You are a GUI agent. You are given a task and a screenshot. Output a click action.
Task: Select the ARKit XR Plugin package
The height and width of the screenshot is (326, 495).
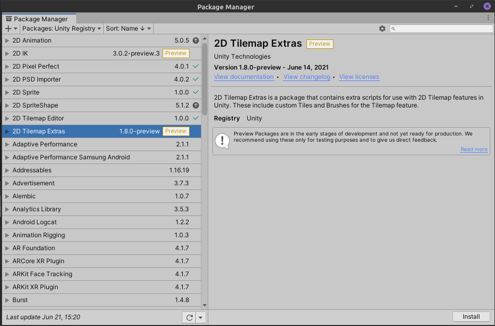click(x=102, y=287)
